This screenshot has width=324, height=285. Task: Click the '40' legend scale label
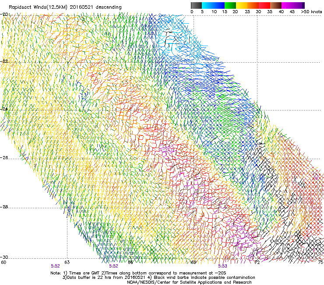[x=281, y=12]
